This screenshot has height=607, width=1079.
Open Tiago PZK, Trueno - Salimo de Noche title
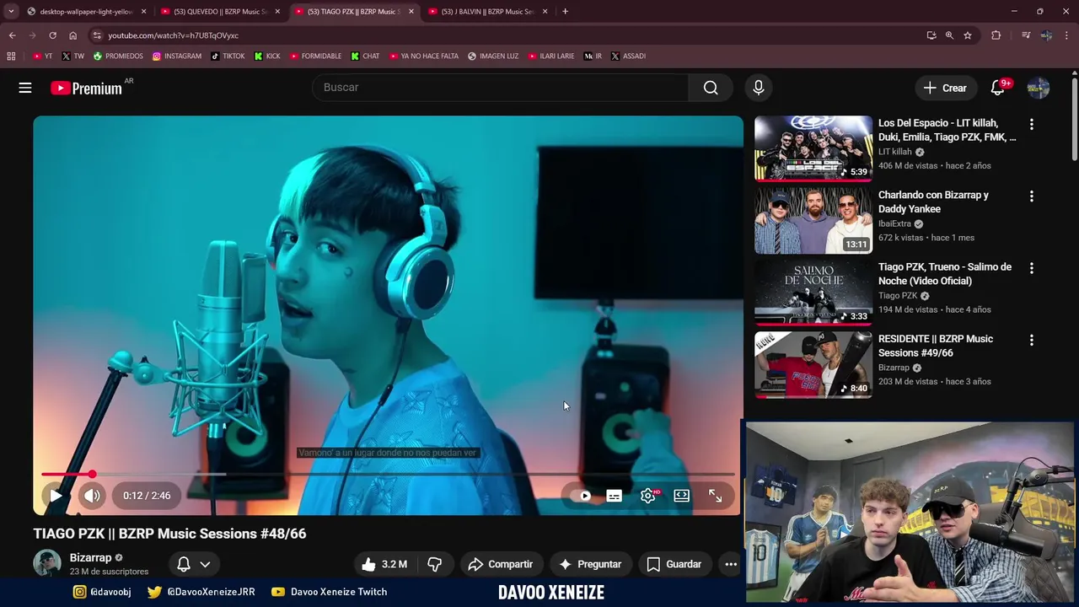coord(945,274)
